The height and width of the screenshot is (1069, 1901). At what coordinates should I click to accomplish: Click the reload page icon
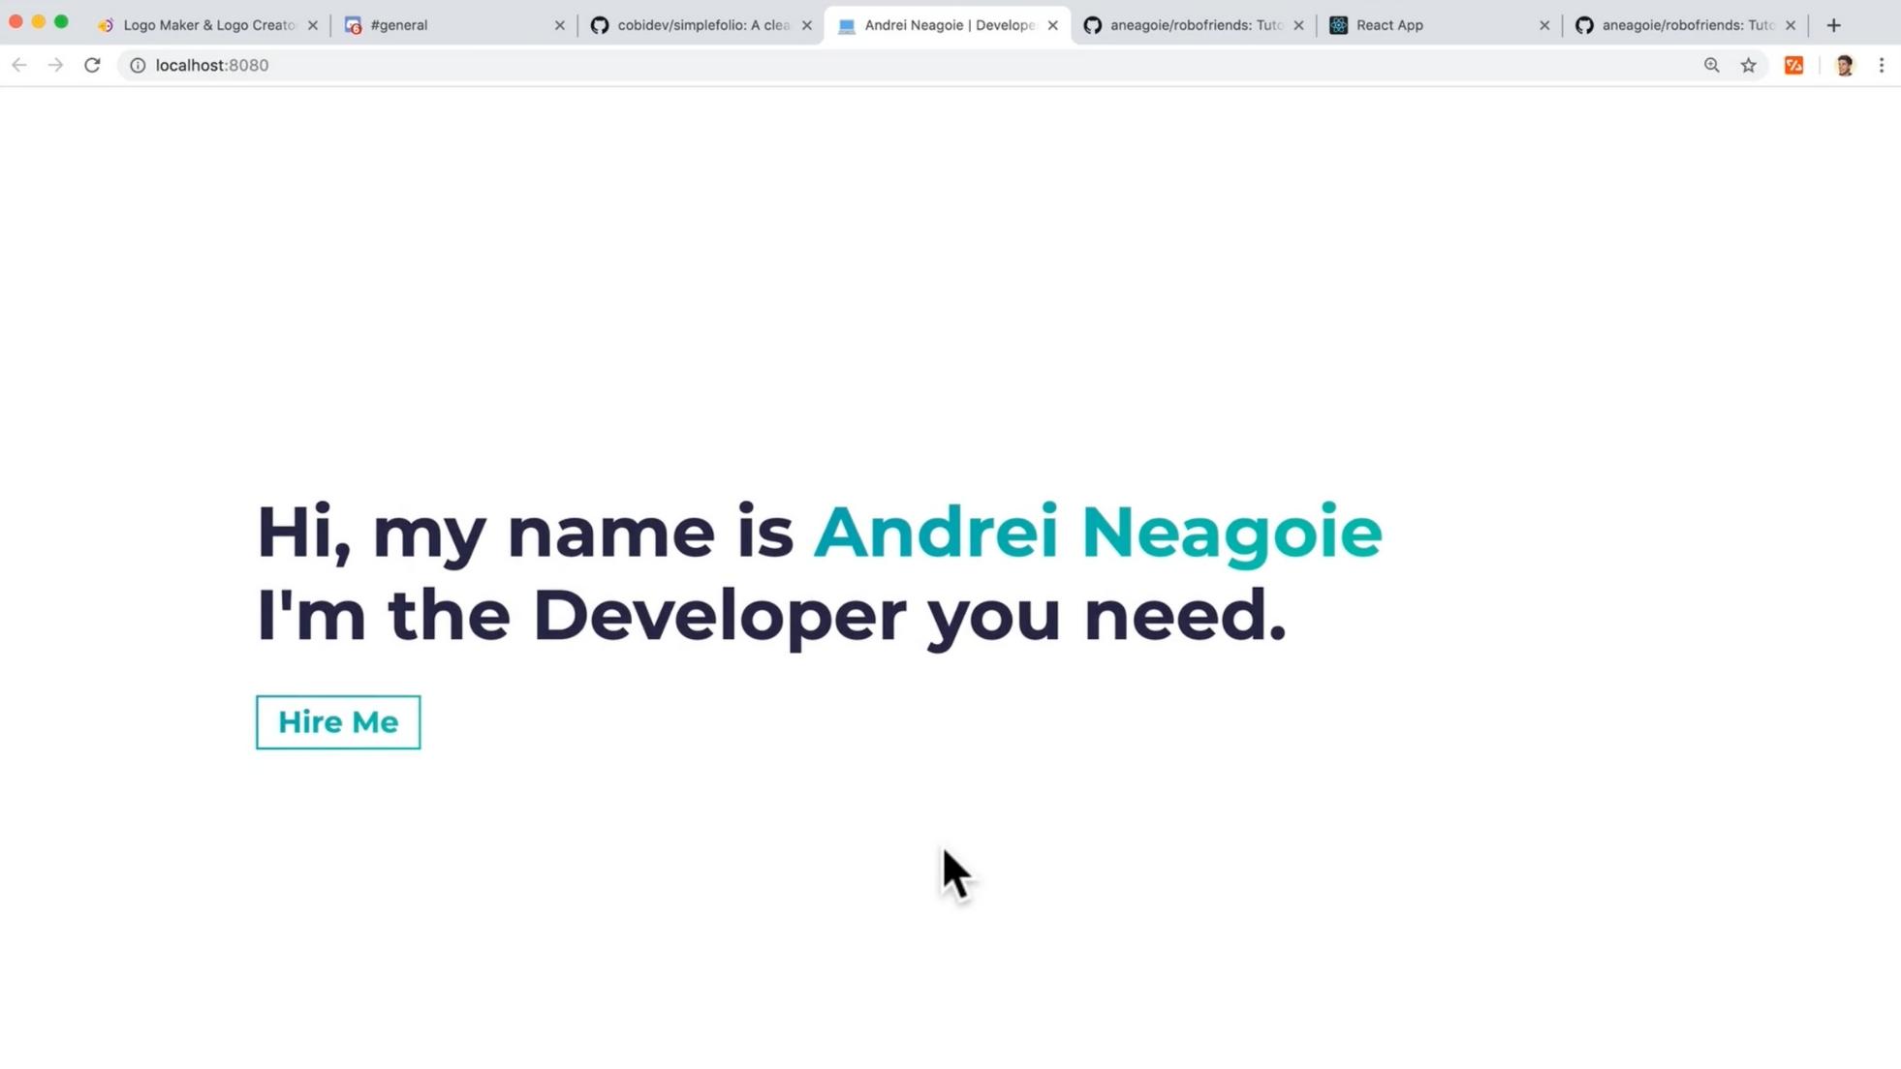coord(92,65)
